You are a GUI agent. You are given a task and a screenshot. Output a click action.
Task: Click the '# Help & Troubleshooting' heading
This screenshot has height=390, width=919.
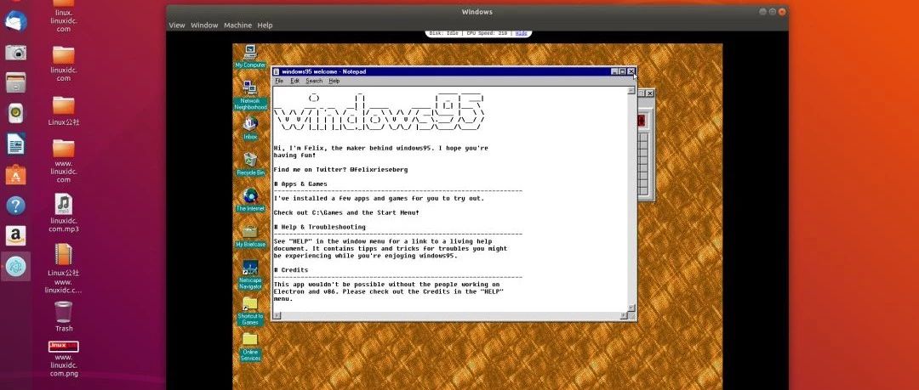coord(319,227)
